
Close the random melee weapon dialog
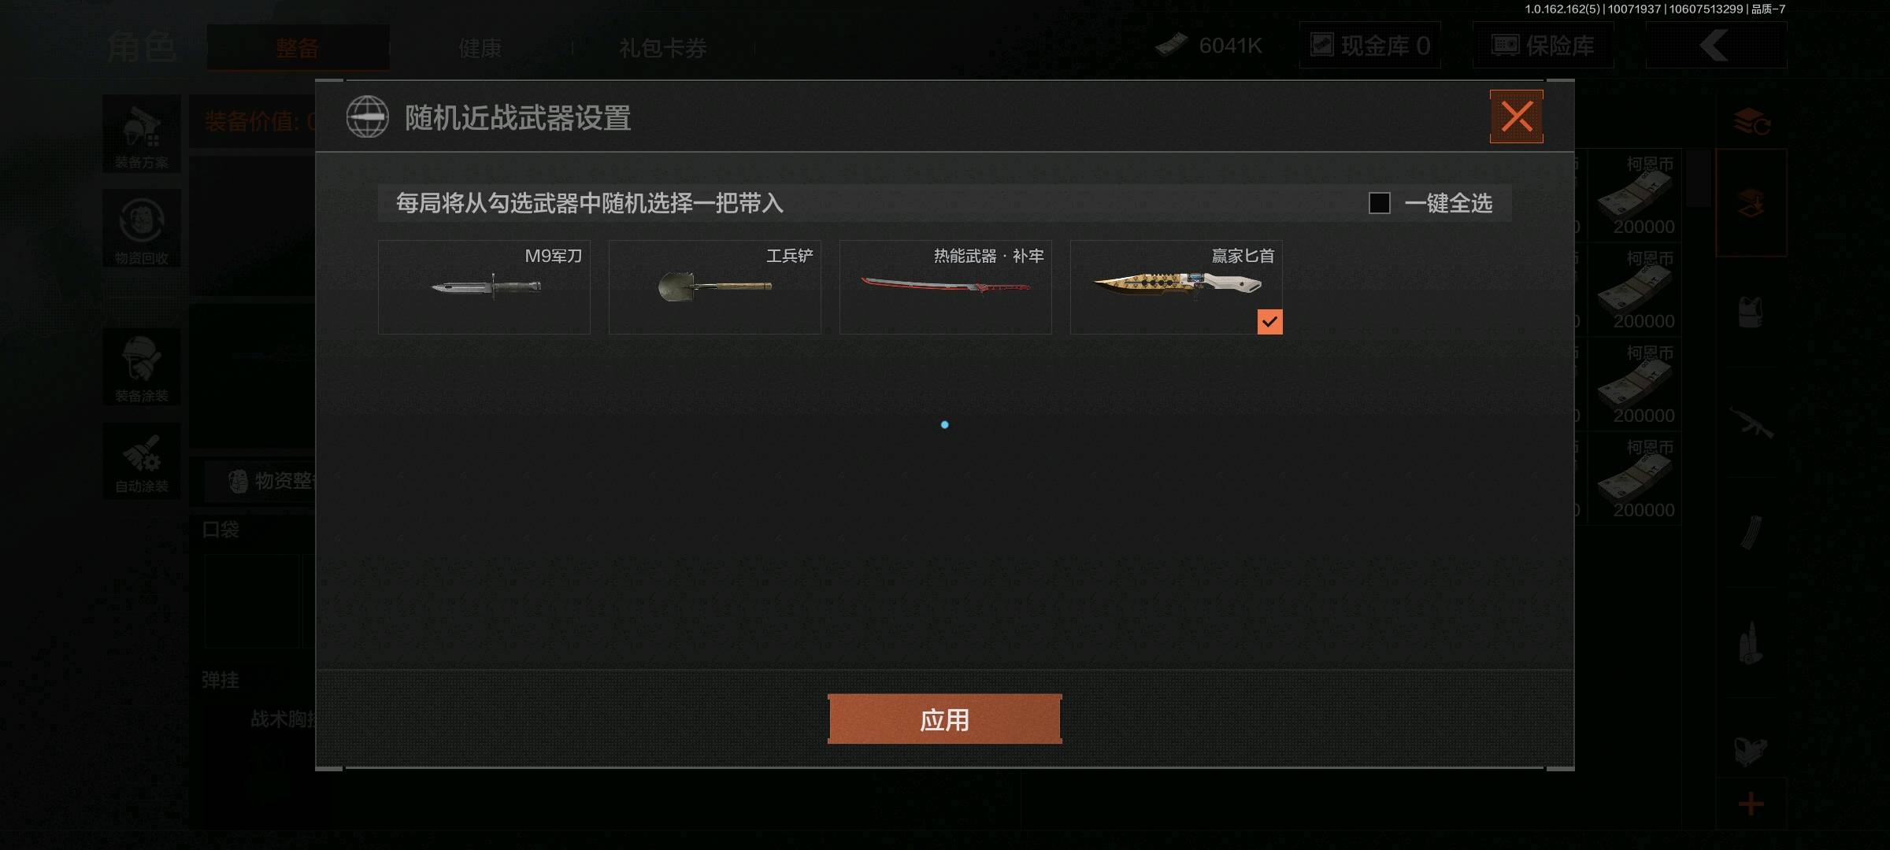[x=1517, y=116]
